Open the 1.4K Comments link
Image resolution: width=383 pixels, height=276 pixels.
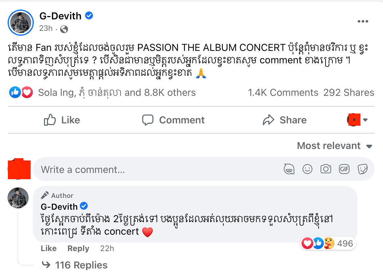(283, 93)
